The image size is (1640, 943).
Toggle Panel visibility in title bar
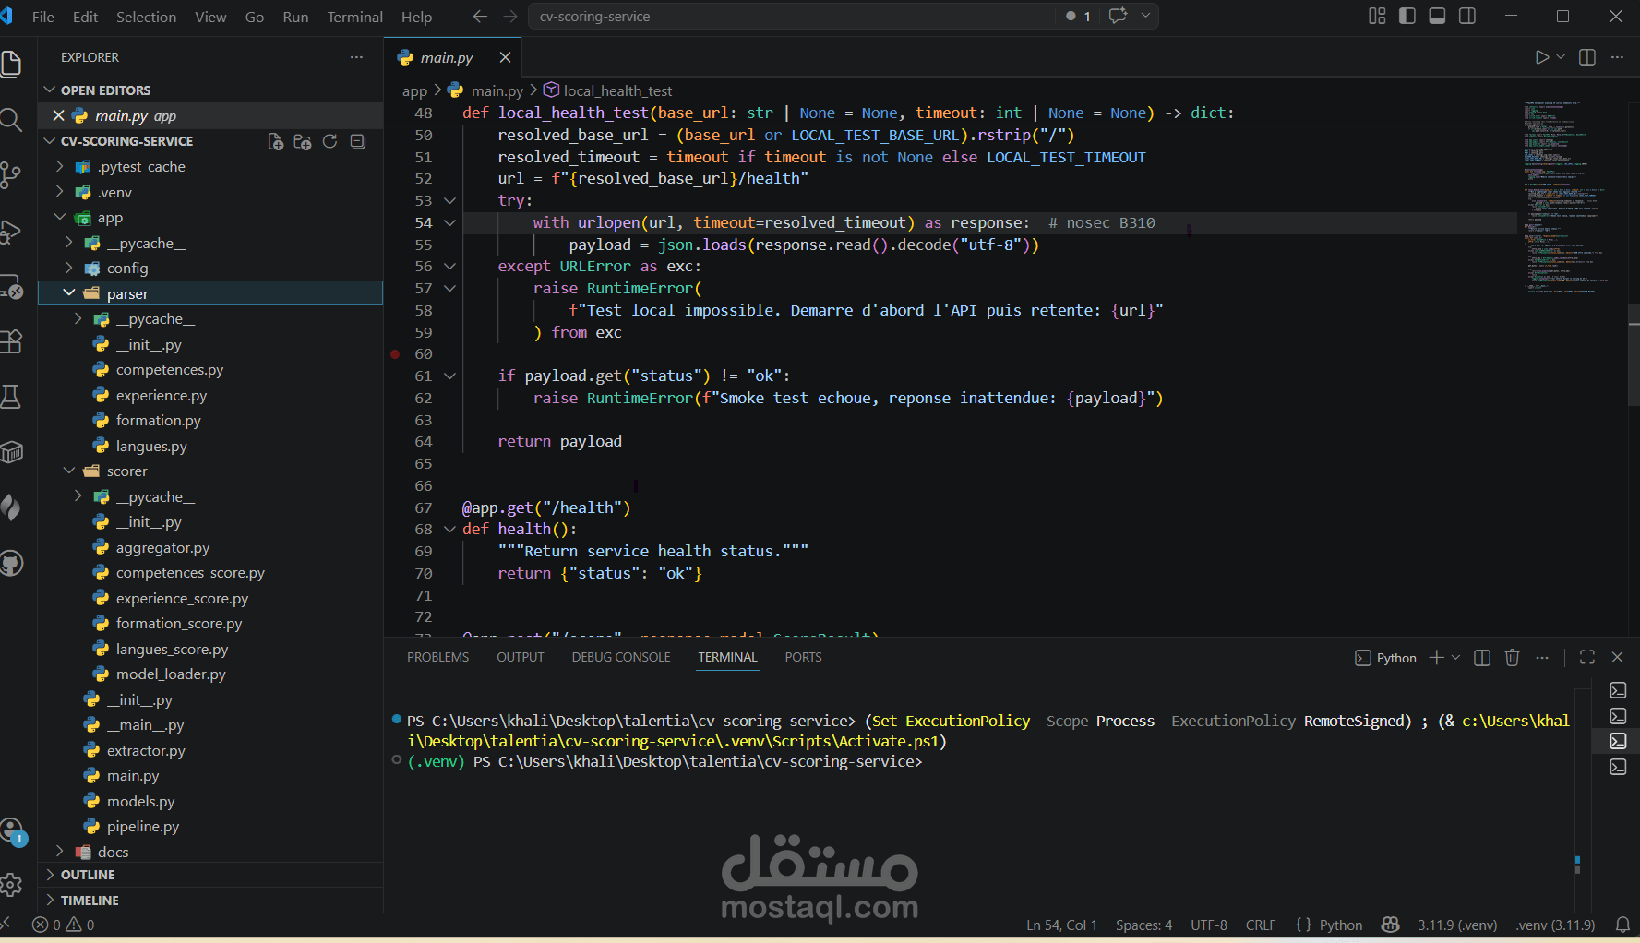(x=1437, y=16)
